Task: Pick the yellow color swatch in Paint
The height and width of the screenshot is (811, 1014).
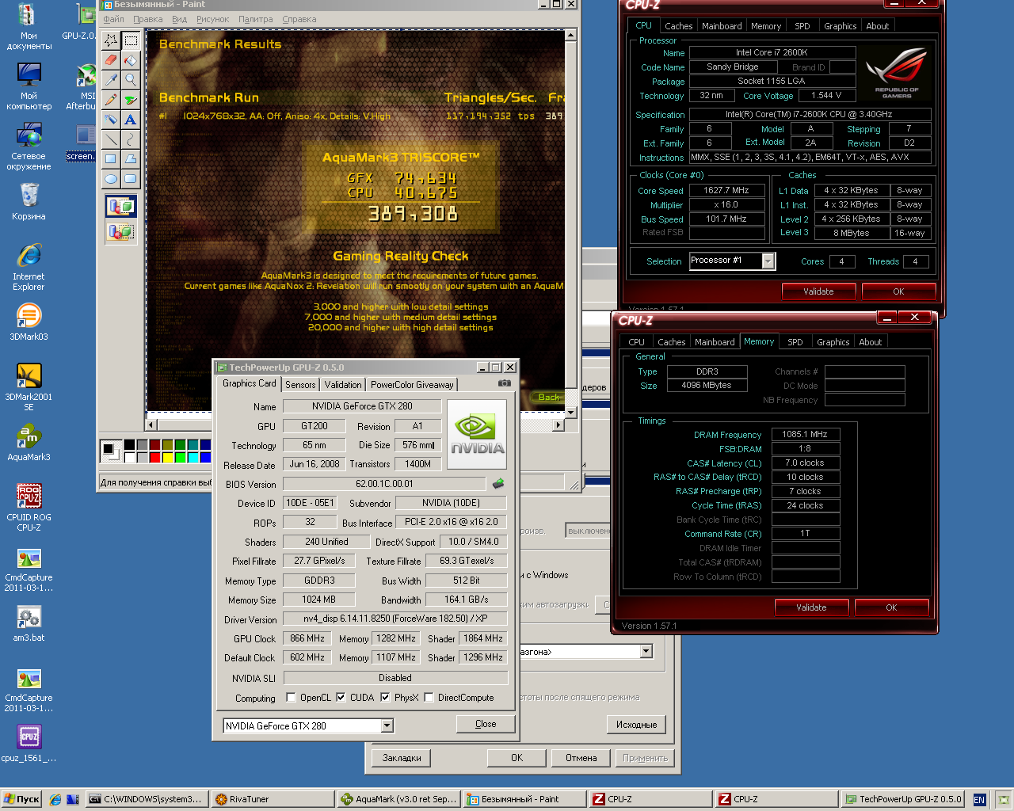Action: coord(167,457)
